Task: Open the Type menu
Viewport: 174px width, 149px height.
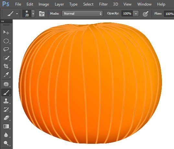Action: pos(73,4)
